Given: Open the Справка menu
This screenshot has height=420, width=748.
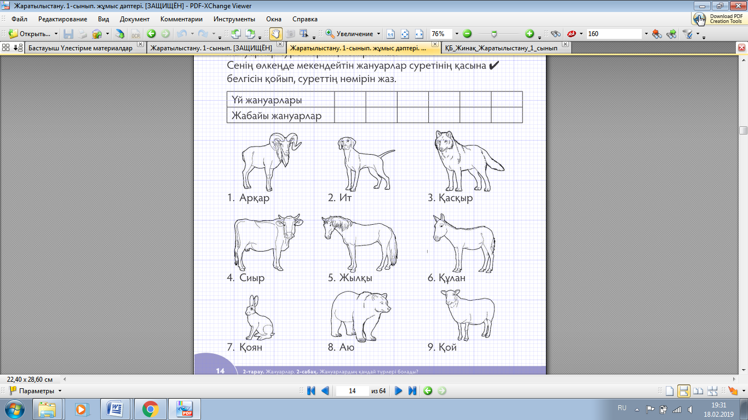Looking at the screenshot, I should [x=305, y=19].
